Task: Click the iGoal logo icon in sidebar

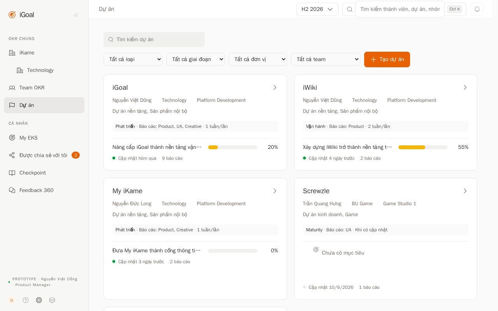Action: click(12, 15)
